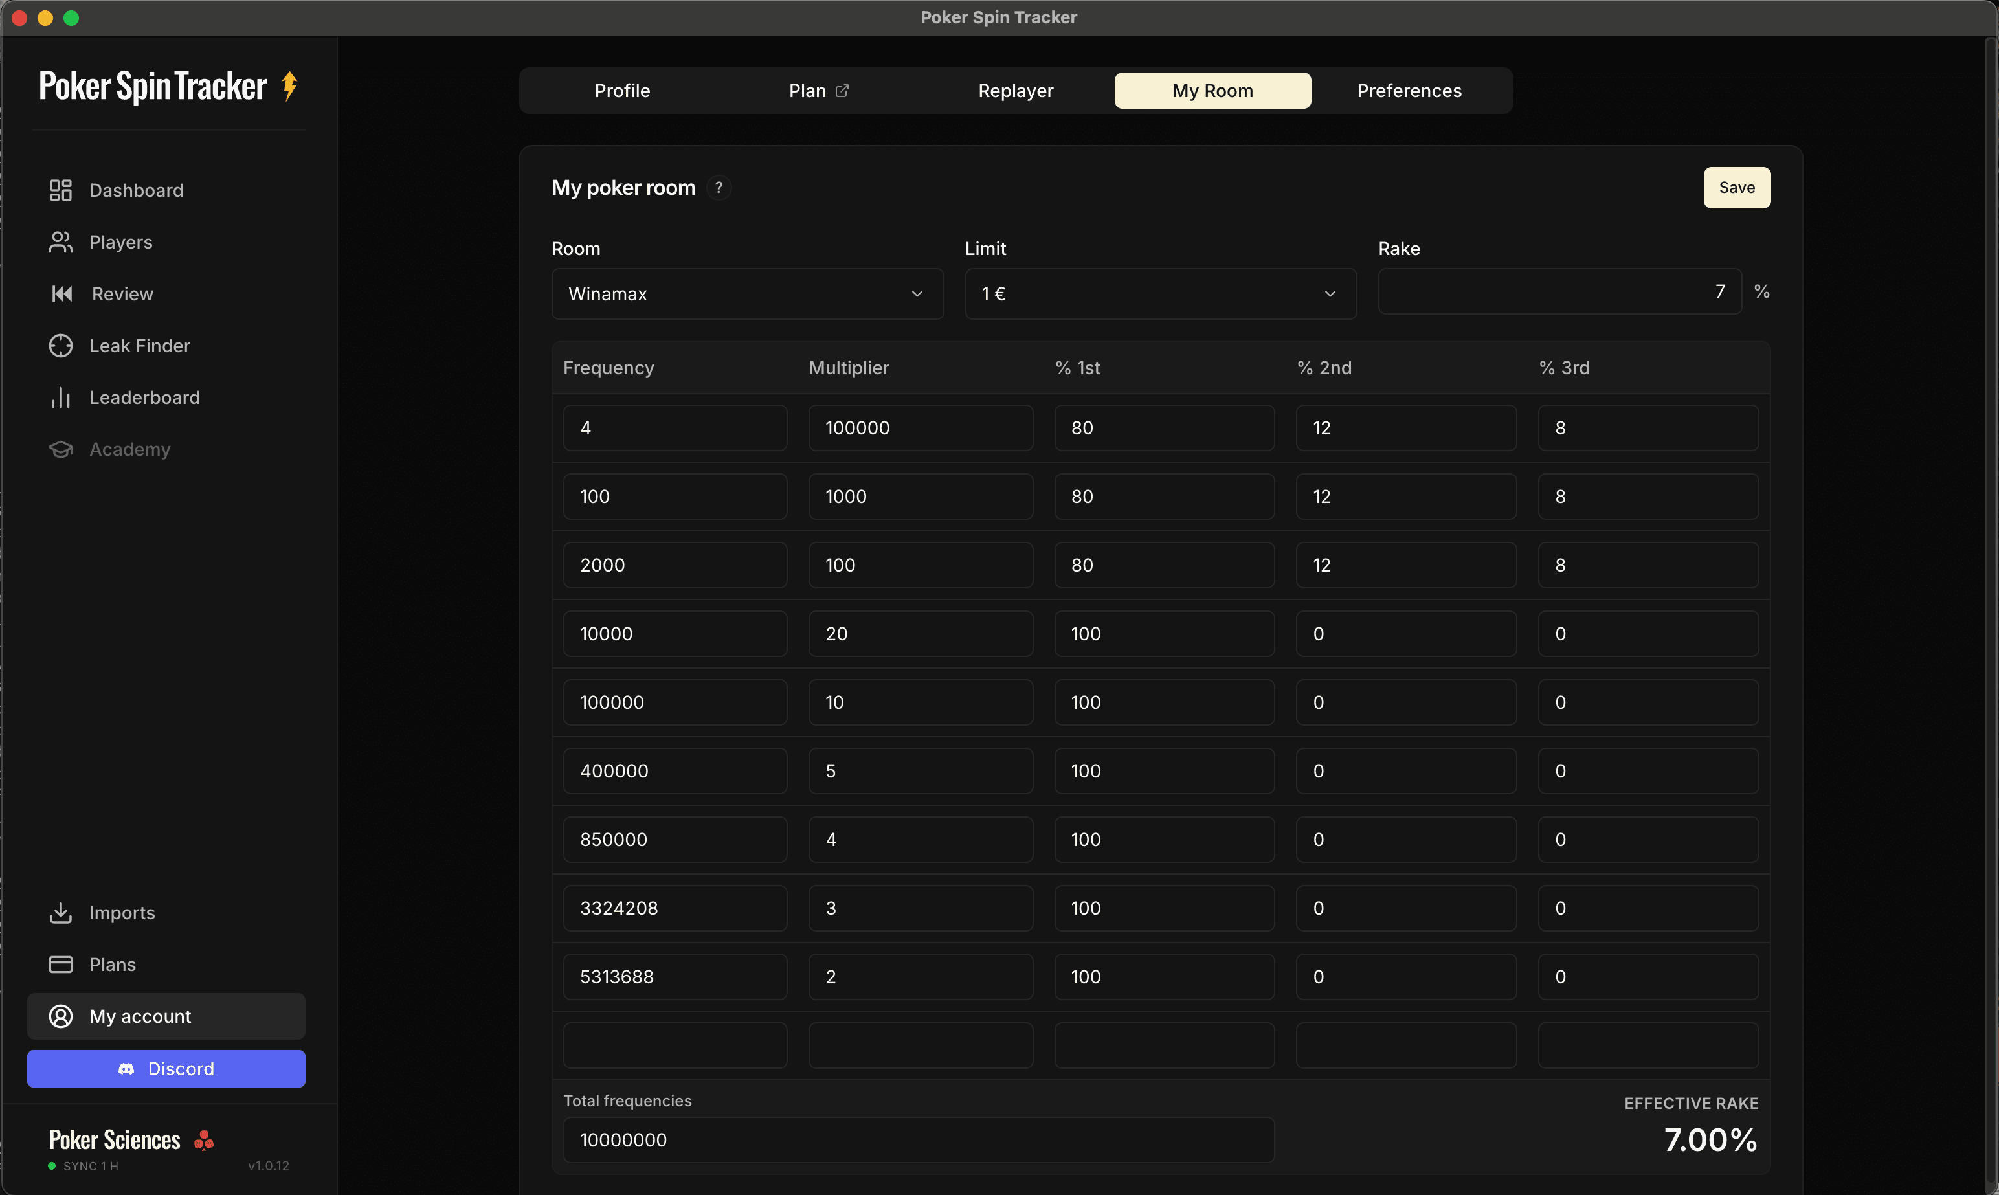Open the Dashboard from the sidebar
Viewport: 1999px width, 1195px height.
click(x=135, y=190)
